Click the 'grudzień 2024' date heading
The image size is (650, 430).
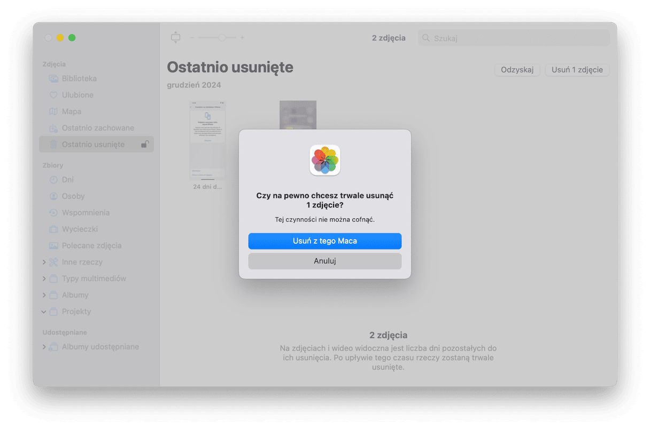tap(194, 85)
